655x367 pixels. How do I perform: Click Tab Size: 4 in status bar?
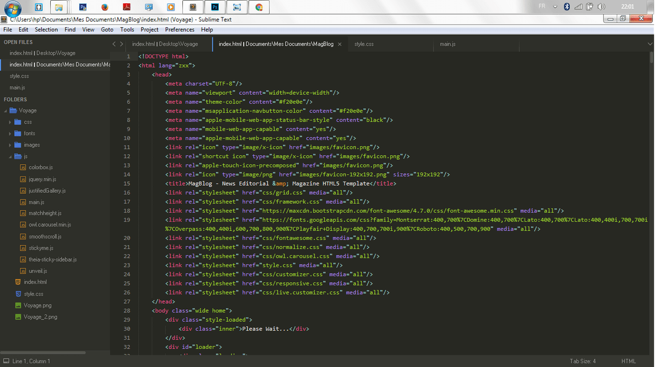[x=582, y=361]
